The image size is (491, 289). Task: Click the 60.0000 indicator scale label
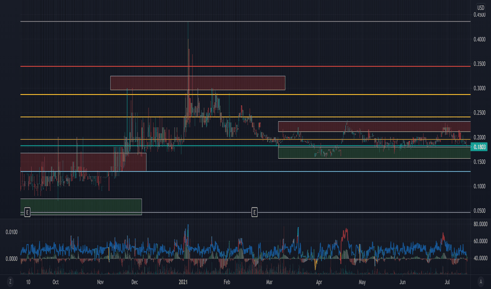[x=480, y=241]
